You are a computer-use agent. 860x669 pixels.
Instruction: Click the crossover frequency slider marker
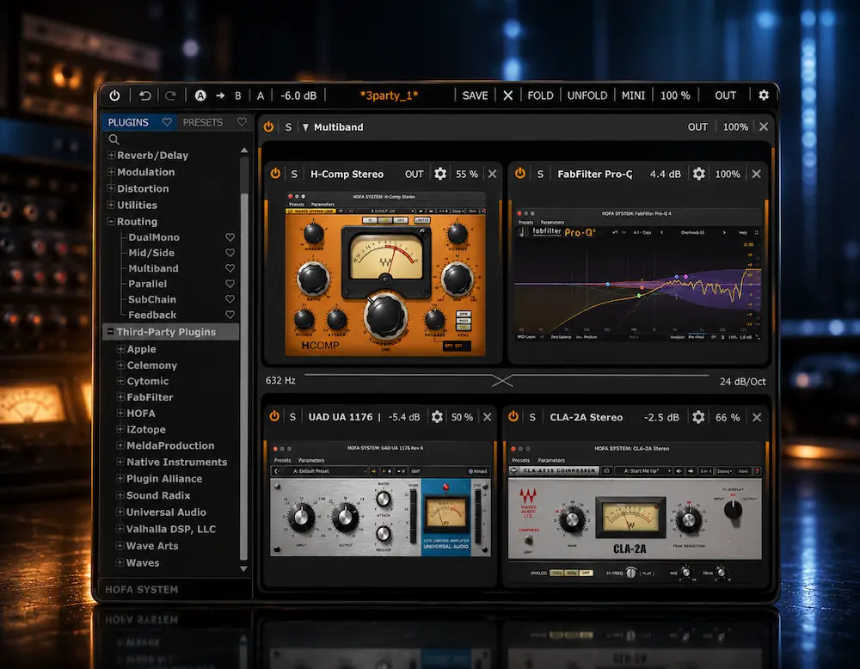pos(502,381)
